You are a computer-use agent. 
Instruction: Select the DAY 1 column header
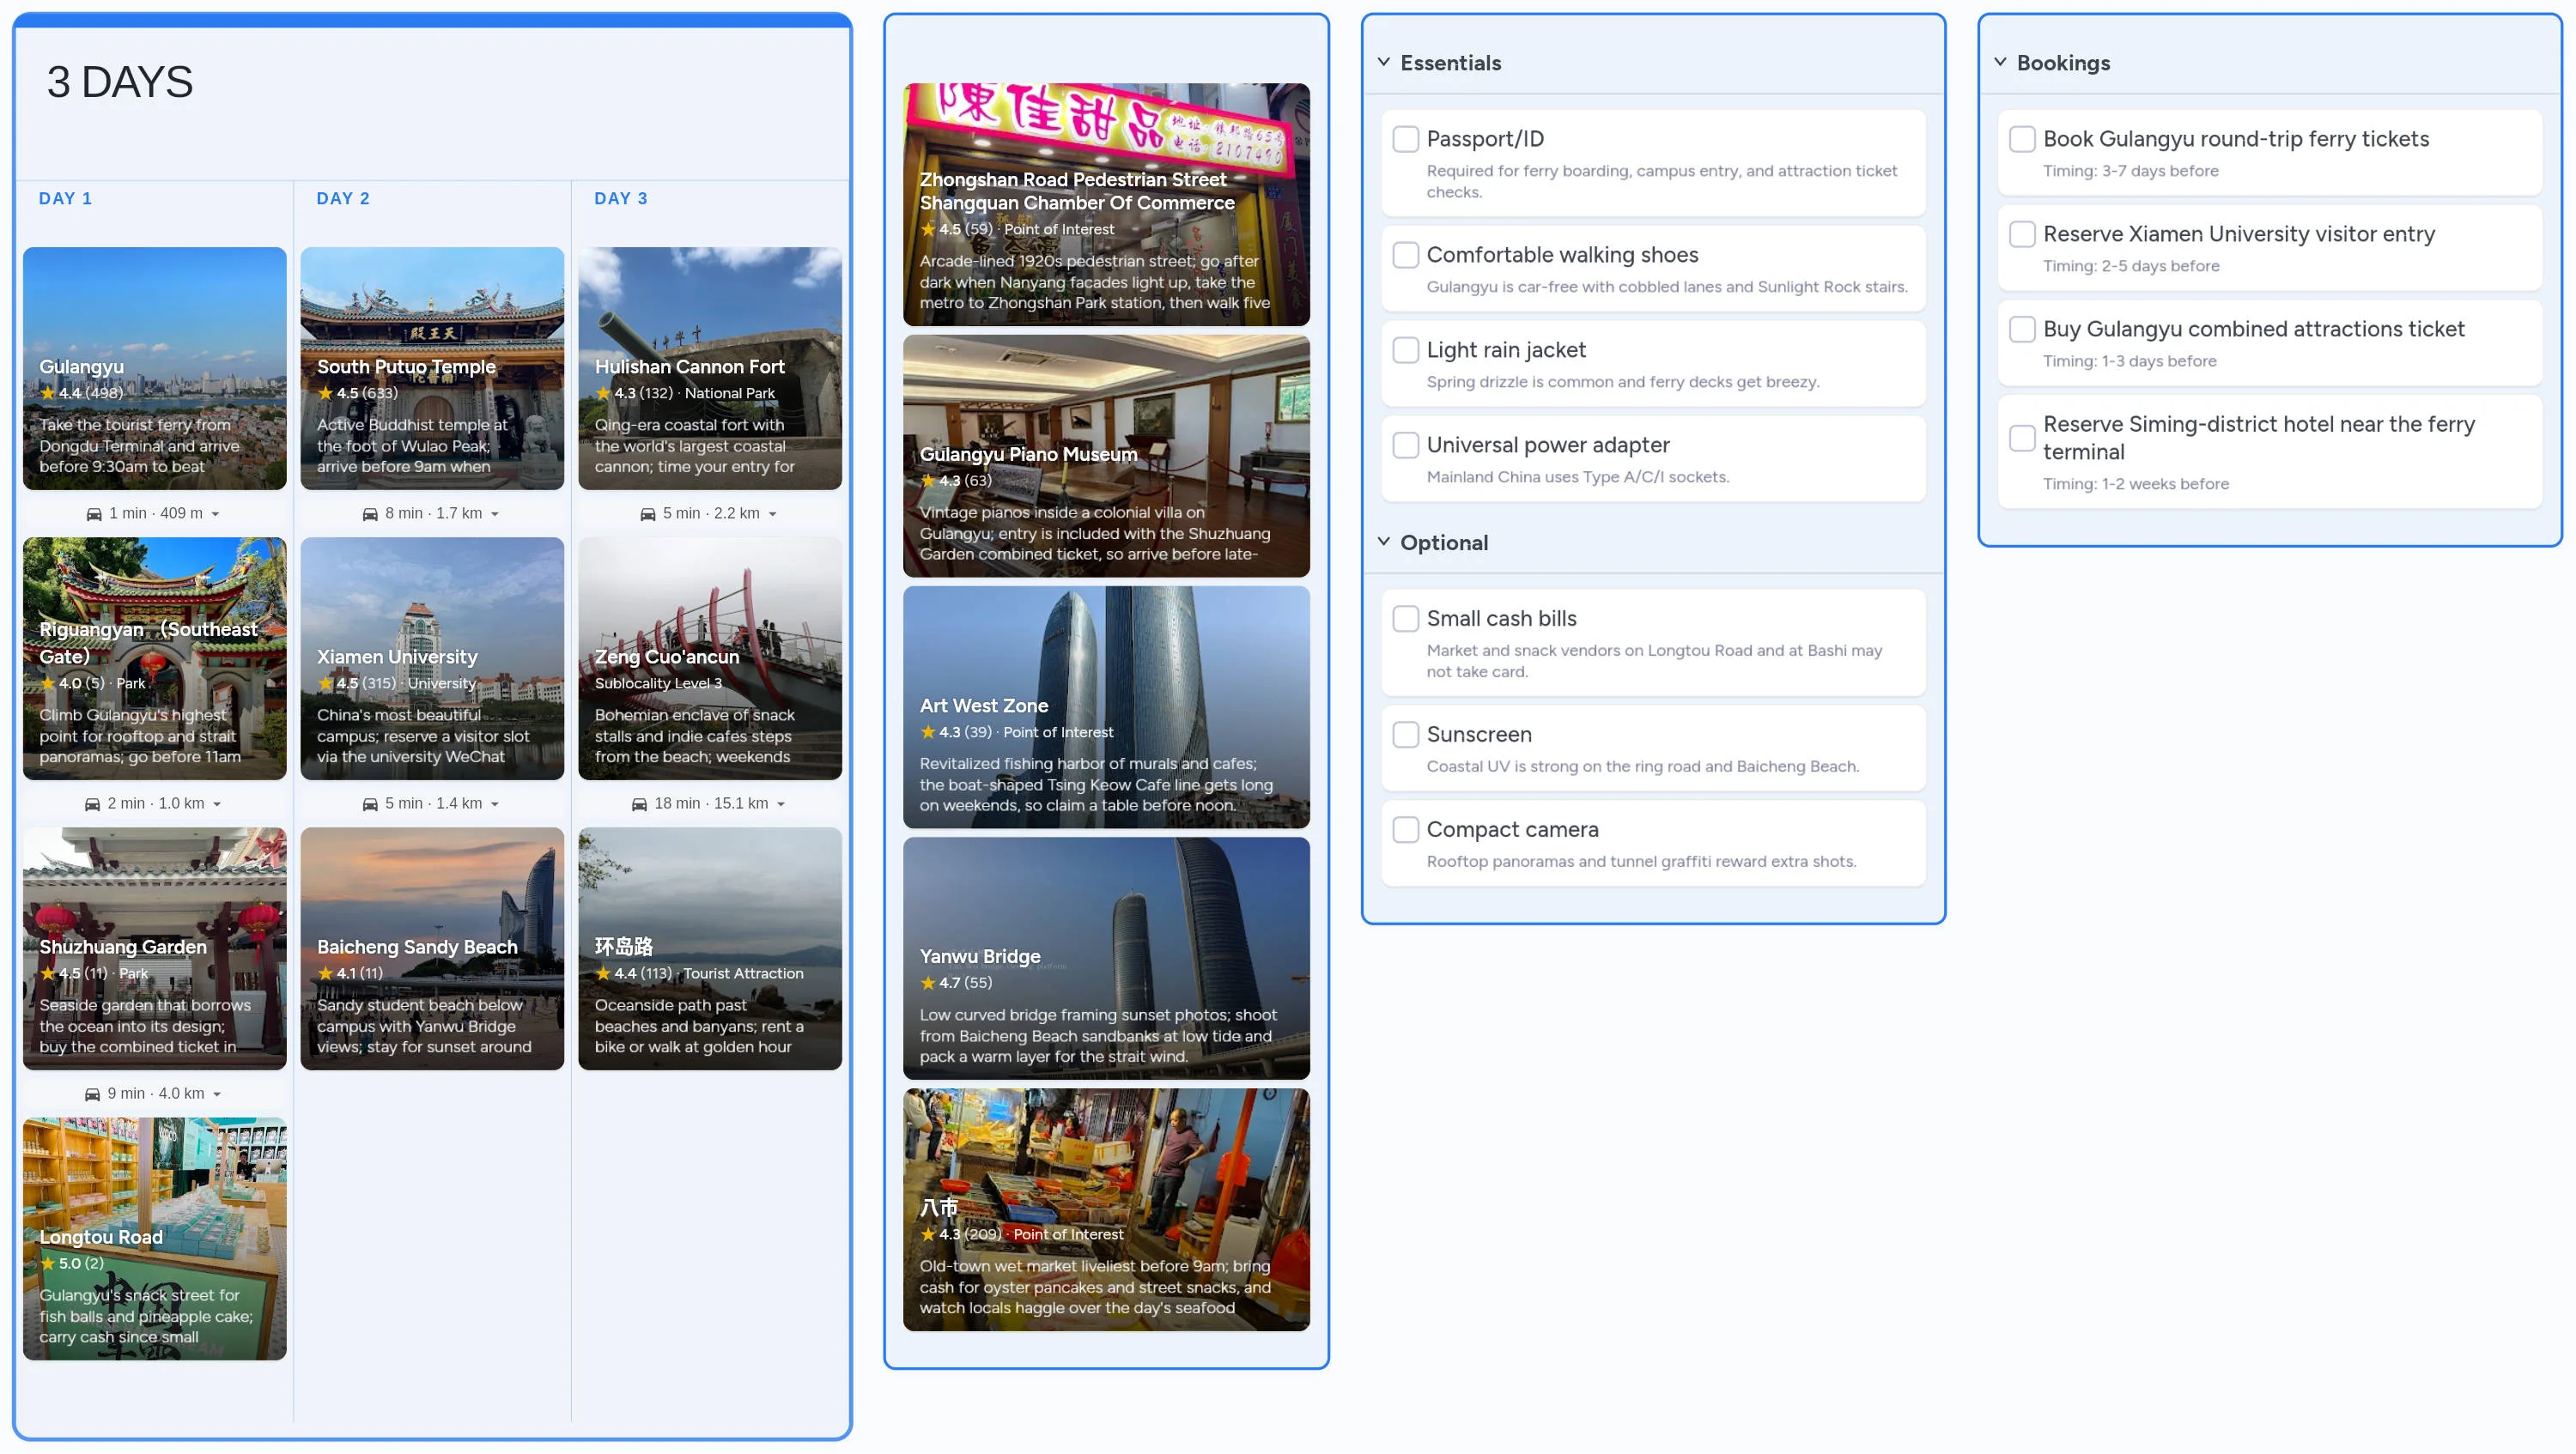(x=65, y=198)
